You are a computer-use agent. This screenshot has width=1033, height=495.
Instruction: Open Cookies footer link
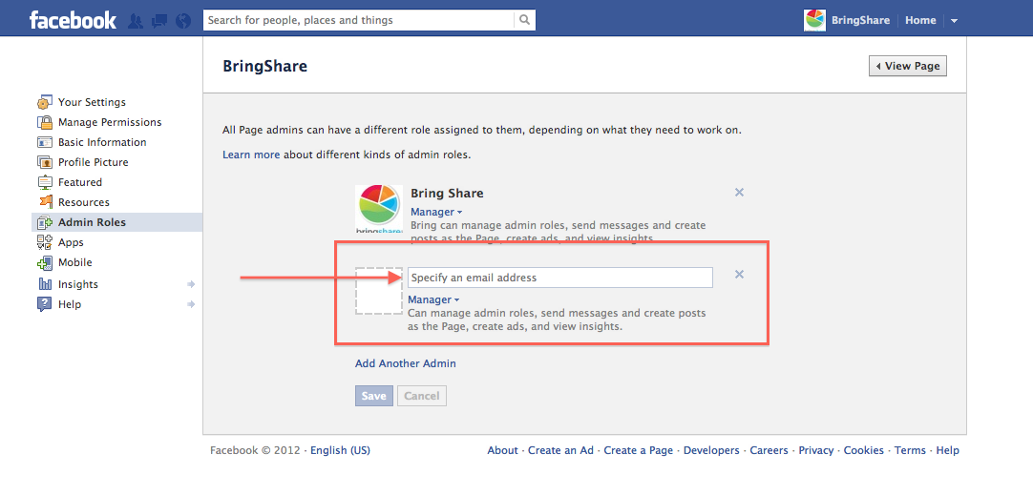864,450
